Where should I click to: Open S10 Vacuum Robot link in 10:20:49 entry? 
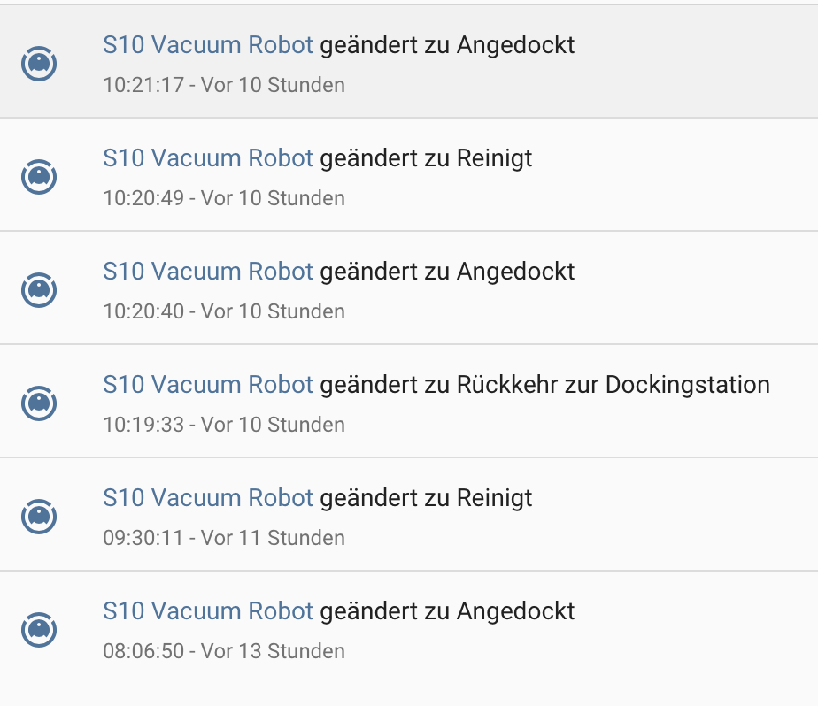tap(207, 158)
